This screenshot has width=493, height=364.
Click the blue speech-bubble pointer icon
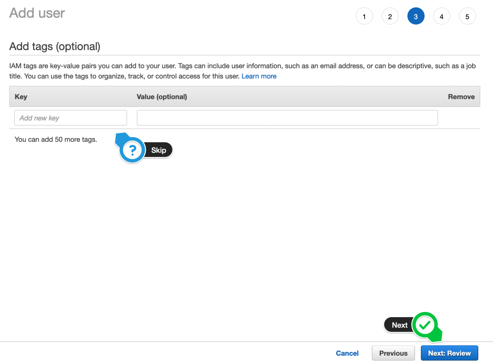pyautogui.click(x=121, y=138)
